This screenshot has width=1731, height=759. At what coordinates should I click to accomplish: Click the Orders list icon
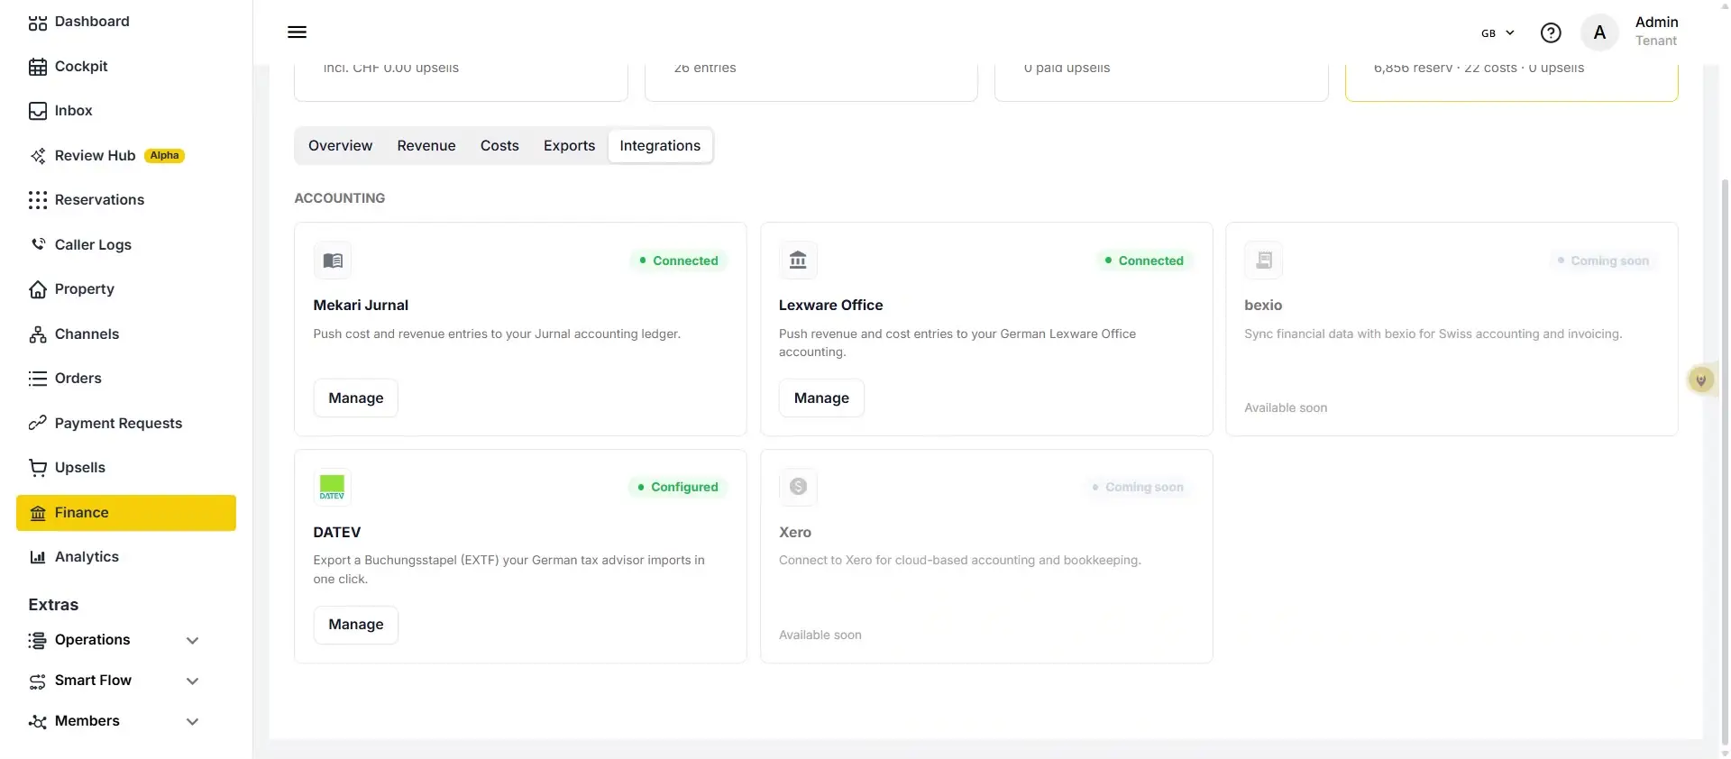coord(37,379)
